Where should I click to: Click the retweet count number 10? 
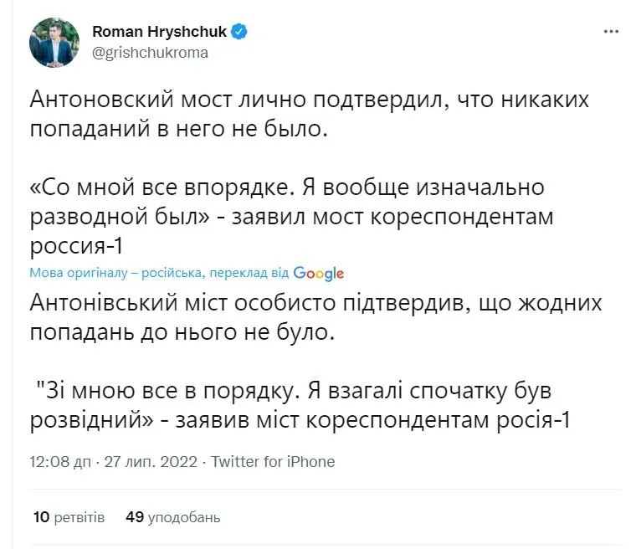click(x=42, y=517)
